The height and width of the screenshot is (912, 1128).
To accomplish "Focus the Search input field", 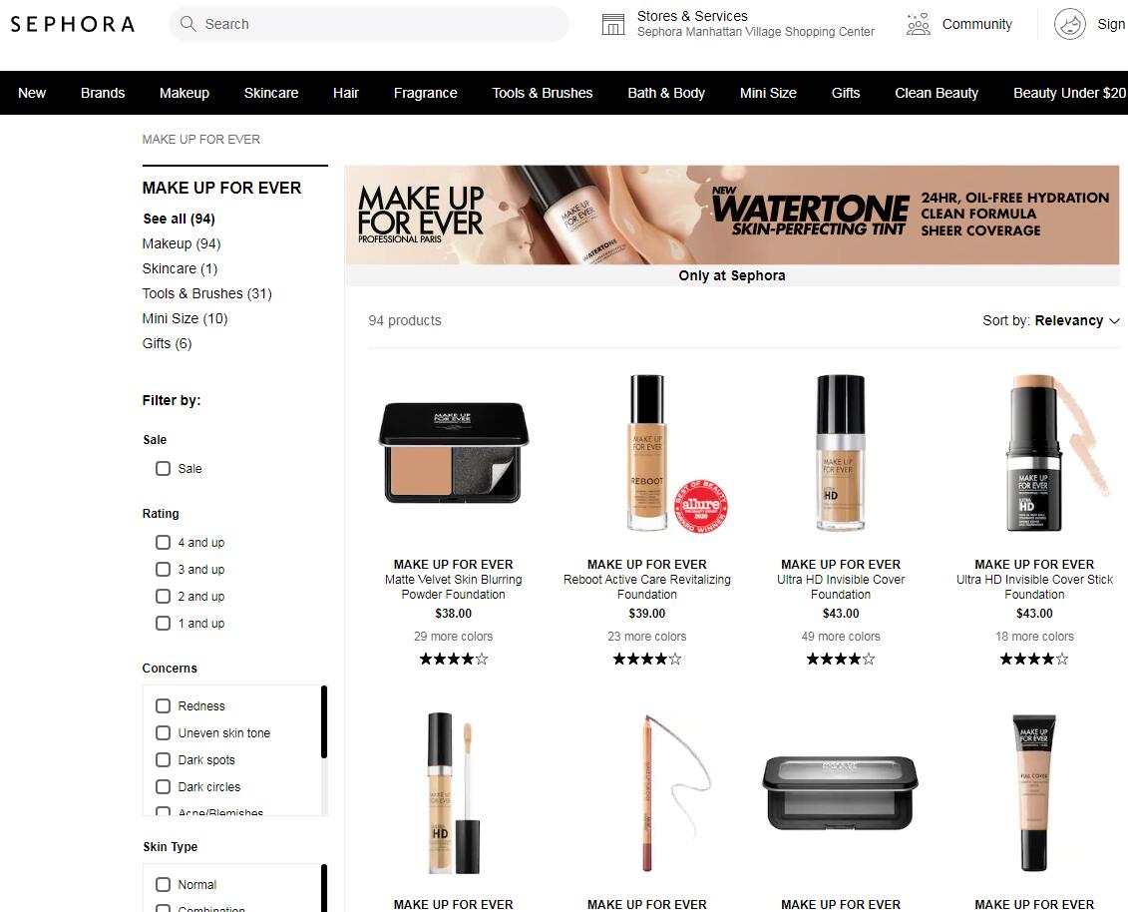I will tap(369, 24).
